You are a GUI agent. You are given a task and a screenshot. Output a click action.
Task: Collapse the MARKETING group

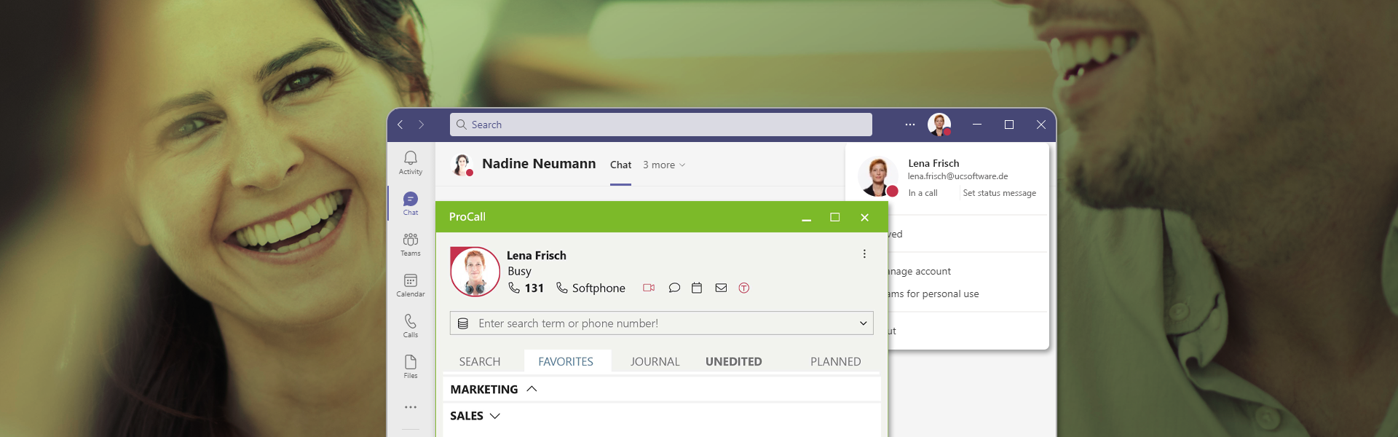click(532, 389)
